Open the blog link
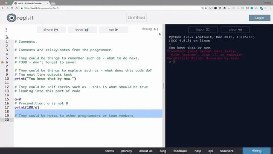The image size is (273, 154). [x=163, y=151]
